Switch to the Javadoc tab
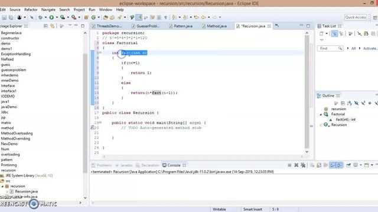Image resolution: width=378 pixels, height=212 pixels. tap(124, 165)
